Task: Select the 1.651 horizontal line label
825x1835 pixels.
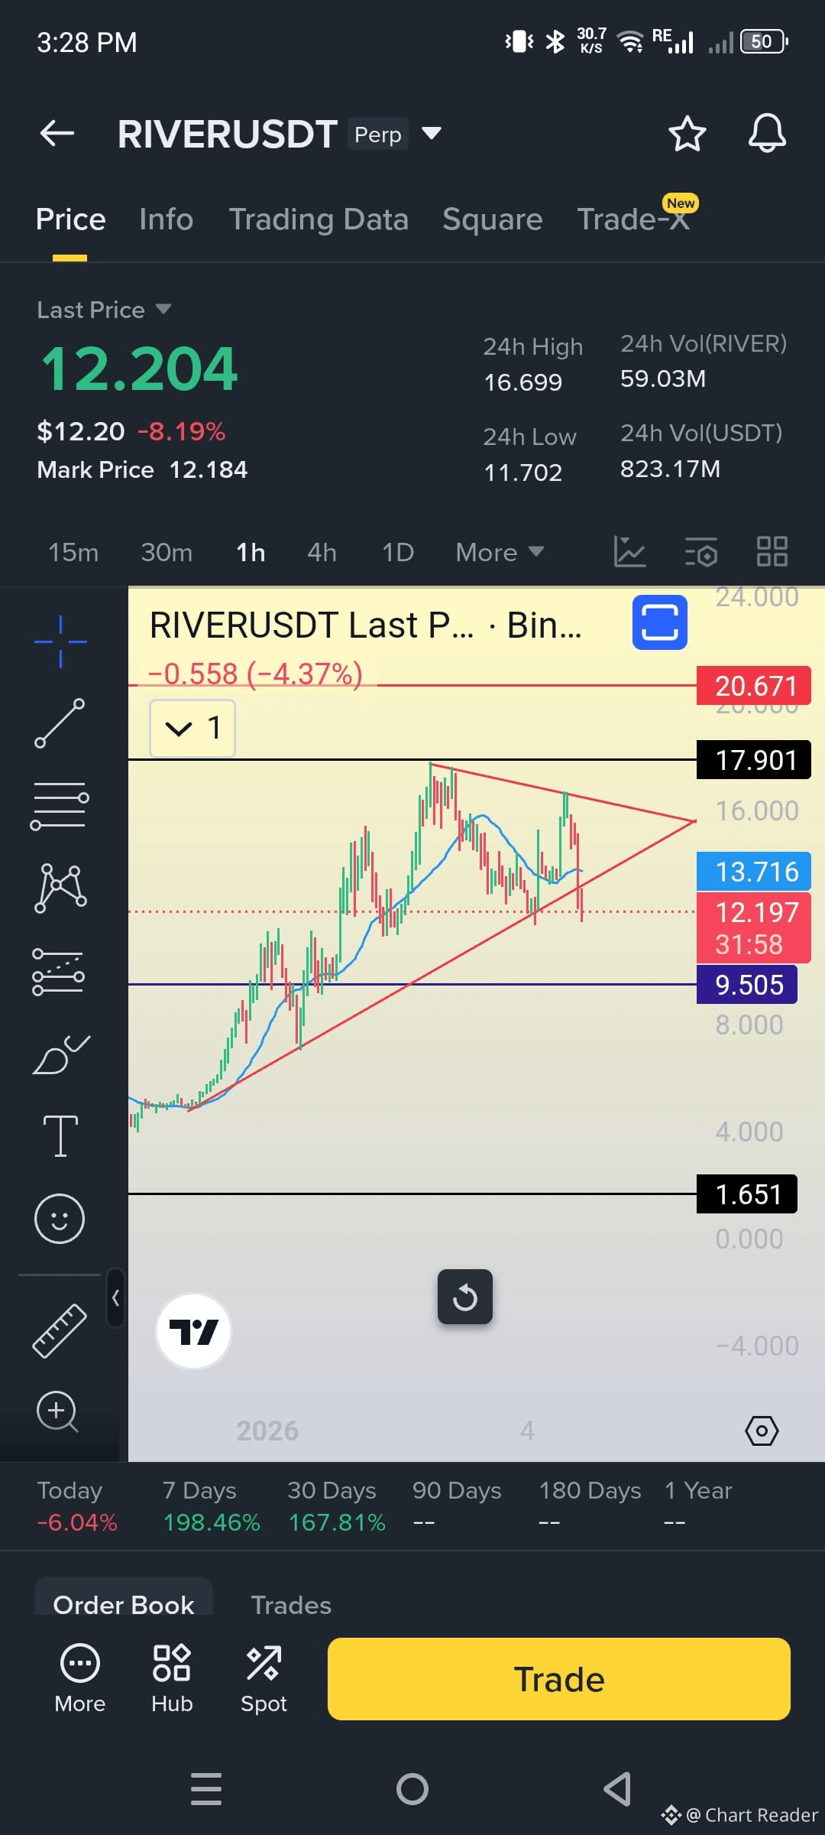Action: tap(747, 1194)
